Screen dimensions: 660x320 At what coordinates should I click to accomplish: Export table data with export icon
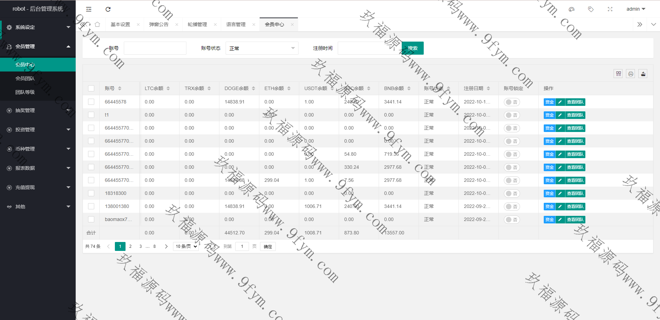pyautogui.click(x=643, y=74)
